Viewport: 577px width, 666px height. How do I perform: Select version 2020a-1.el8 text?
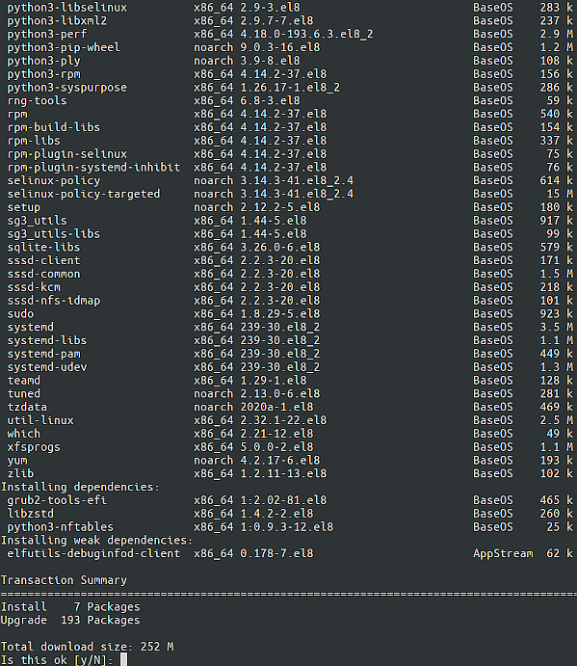tap(276, 407)
